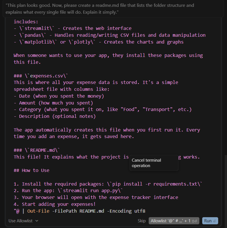
Task: Click 'This is where all your expense data' line
Action: click(x=96, y=82)
